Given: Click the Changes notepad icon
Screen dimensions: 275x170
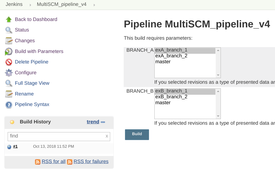Looking at the screenshot, I should [9, 41].
